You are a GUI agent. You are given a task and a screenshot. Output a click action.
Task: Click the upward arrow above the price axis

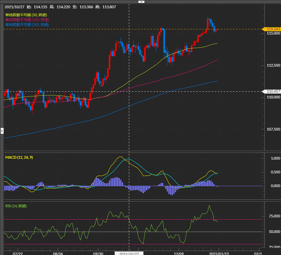tap(141, 2)
